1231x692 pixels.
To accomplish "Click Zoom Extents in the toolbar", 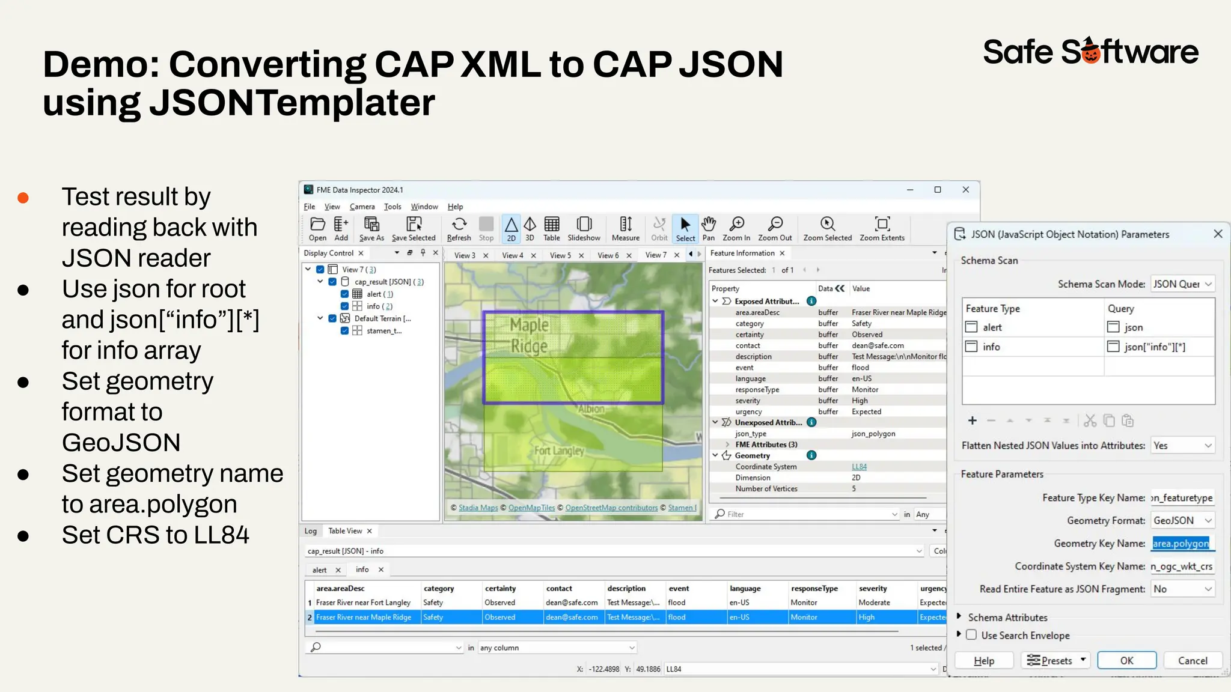I will [x=882, y=229].
